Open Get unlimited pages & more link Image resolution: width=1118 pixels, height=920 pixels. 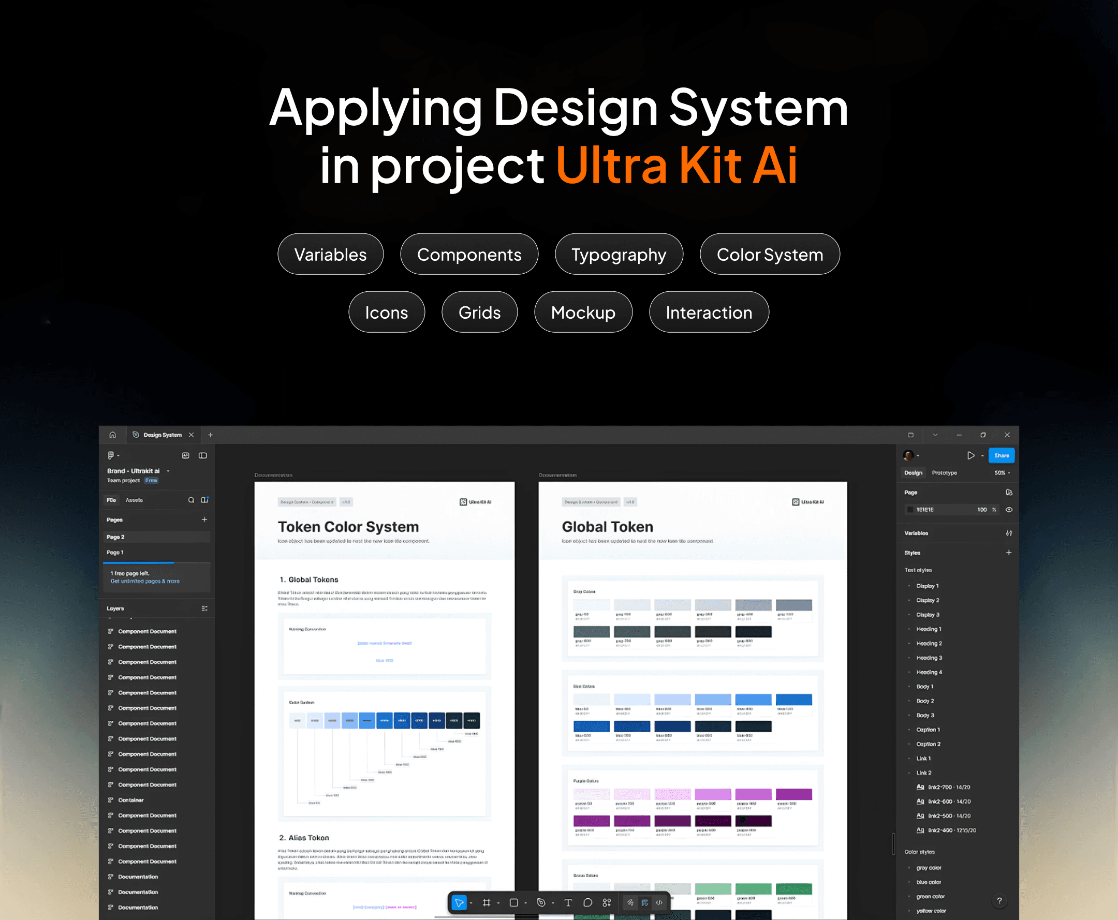(145, 582)
